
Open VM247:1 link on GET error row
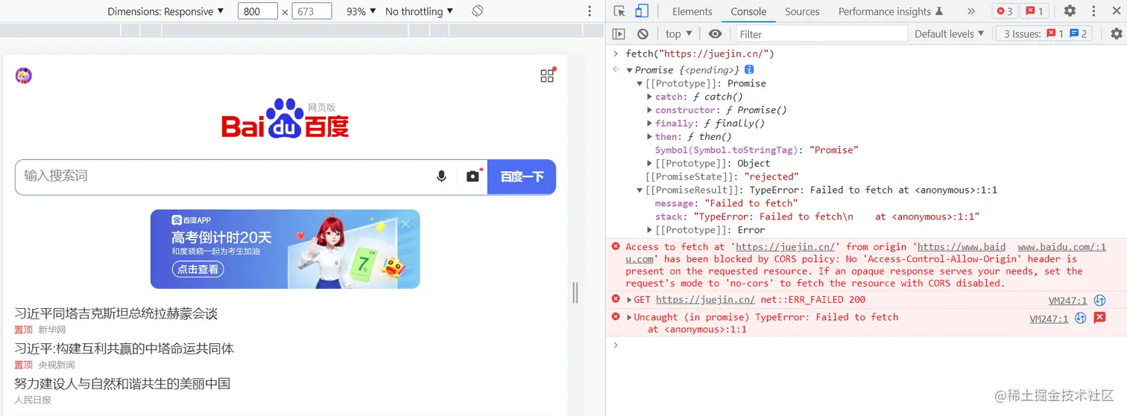pos(1067,301)
